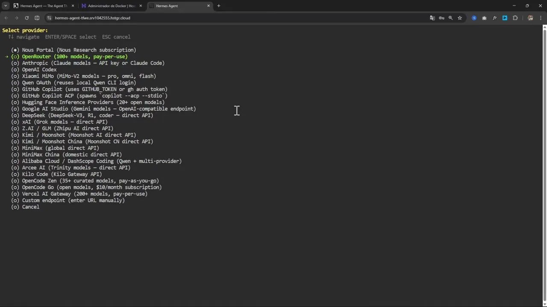Open the browser three-dot menu
This screenshot has height=307, width=547.
click(541, 18)
